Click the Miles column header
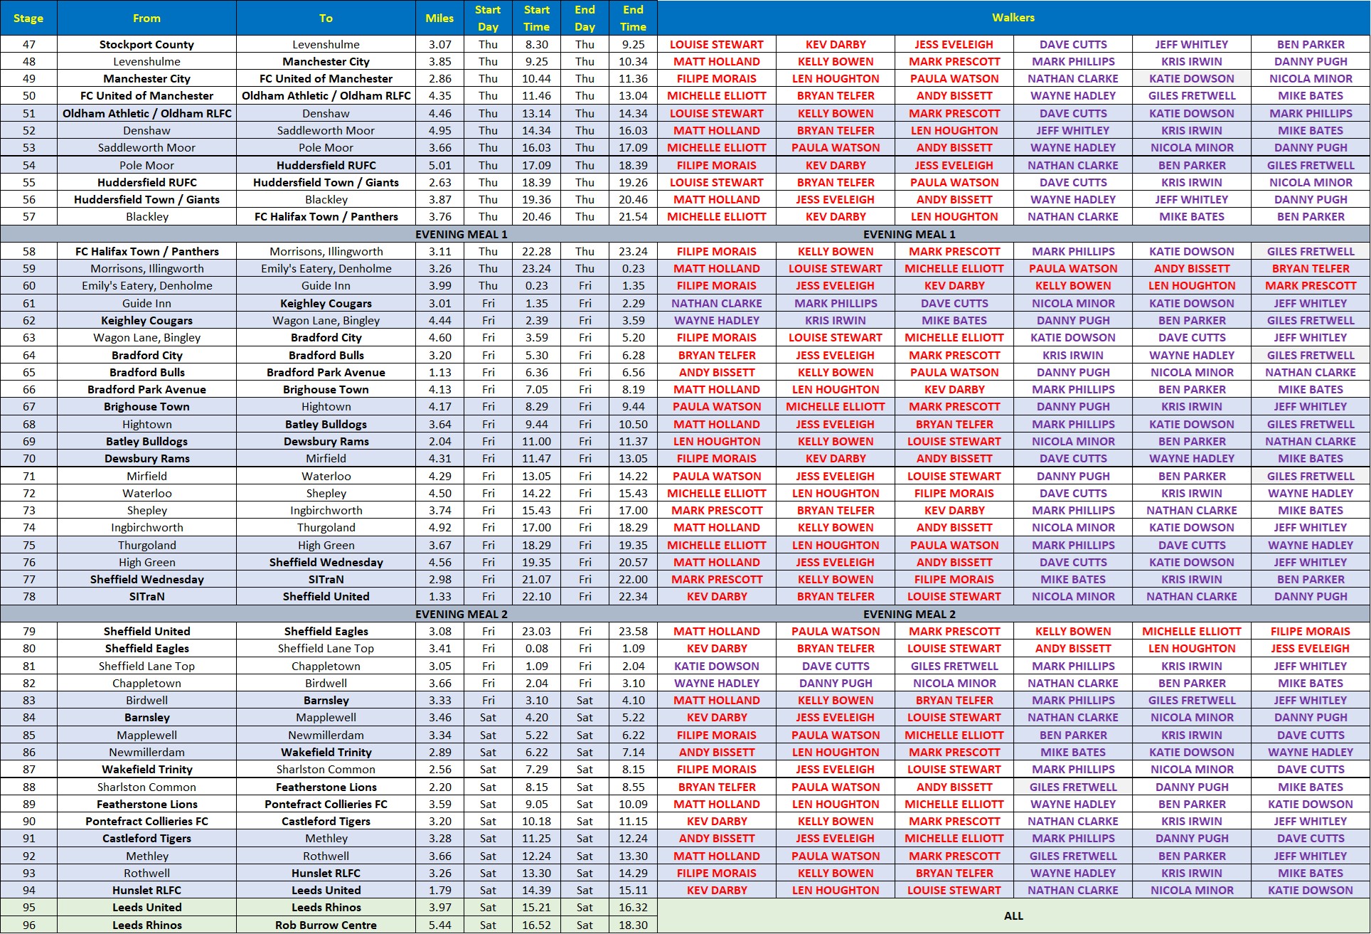 pyautogui.click(x=439, y=18)
